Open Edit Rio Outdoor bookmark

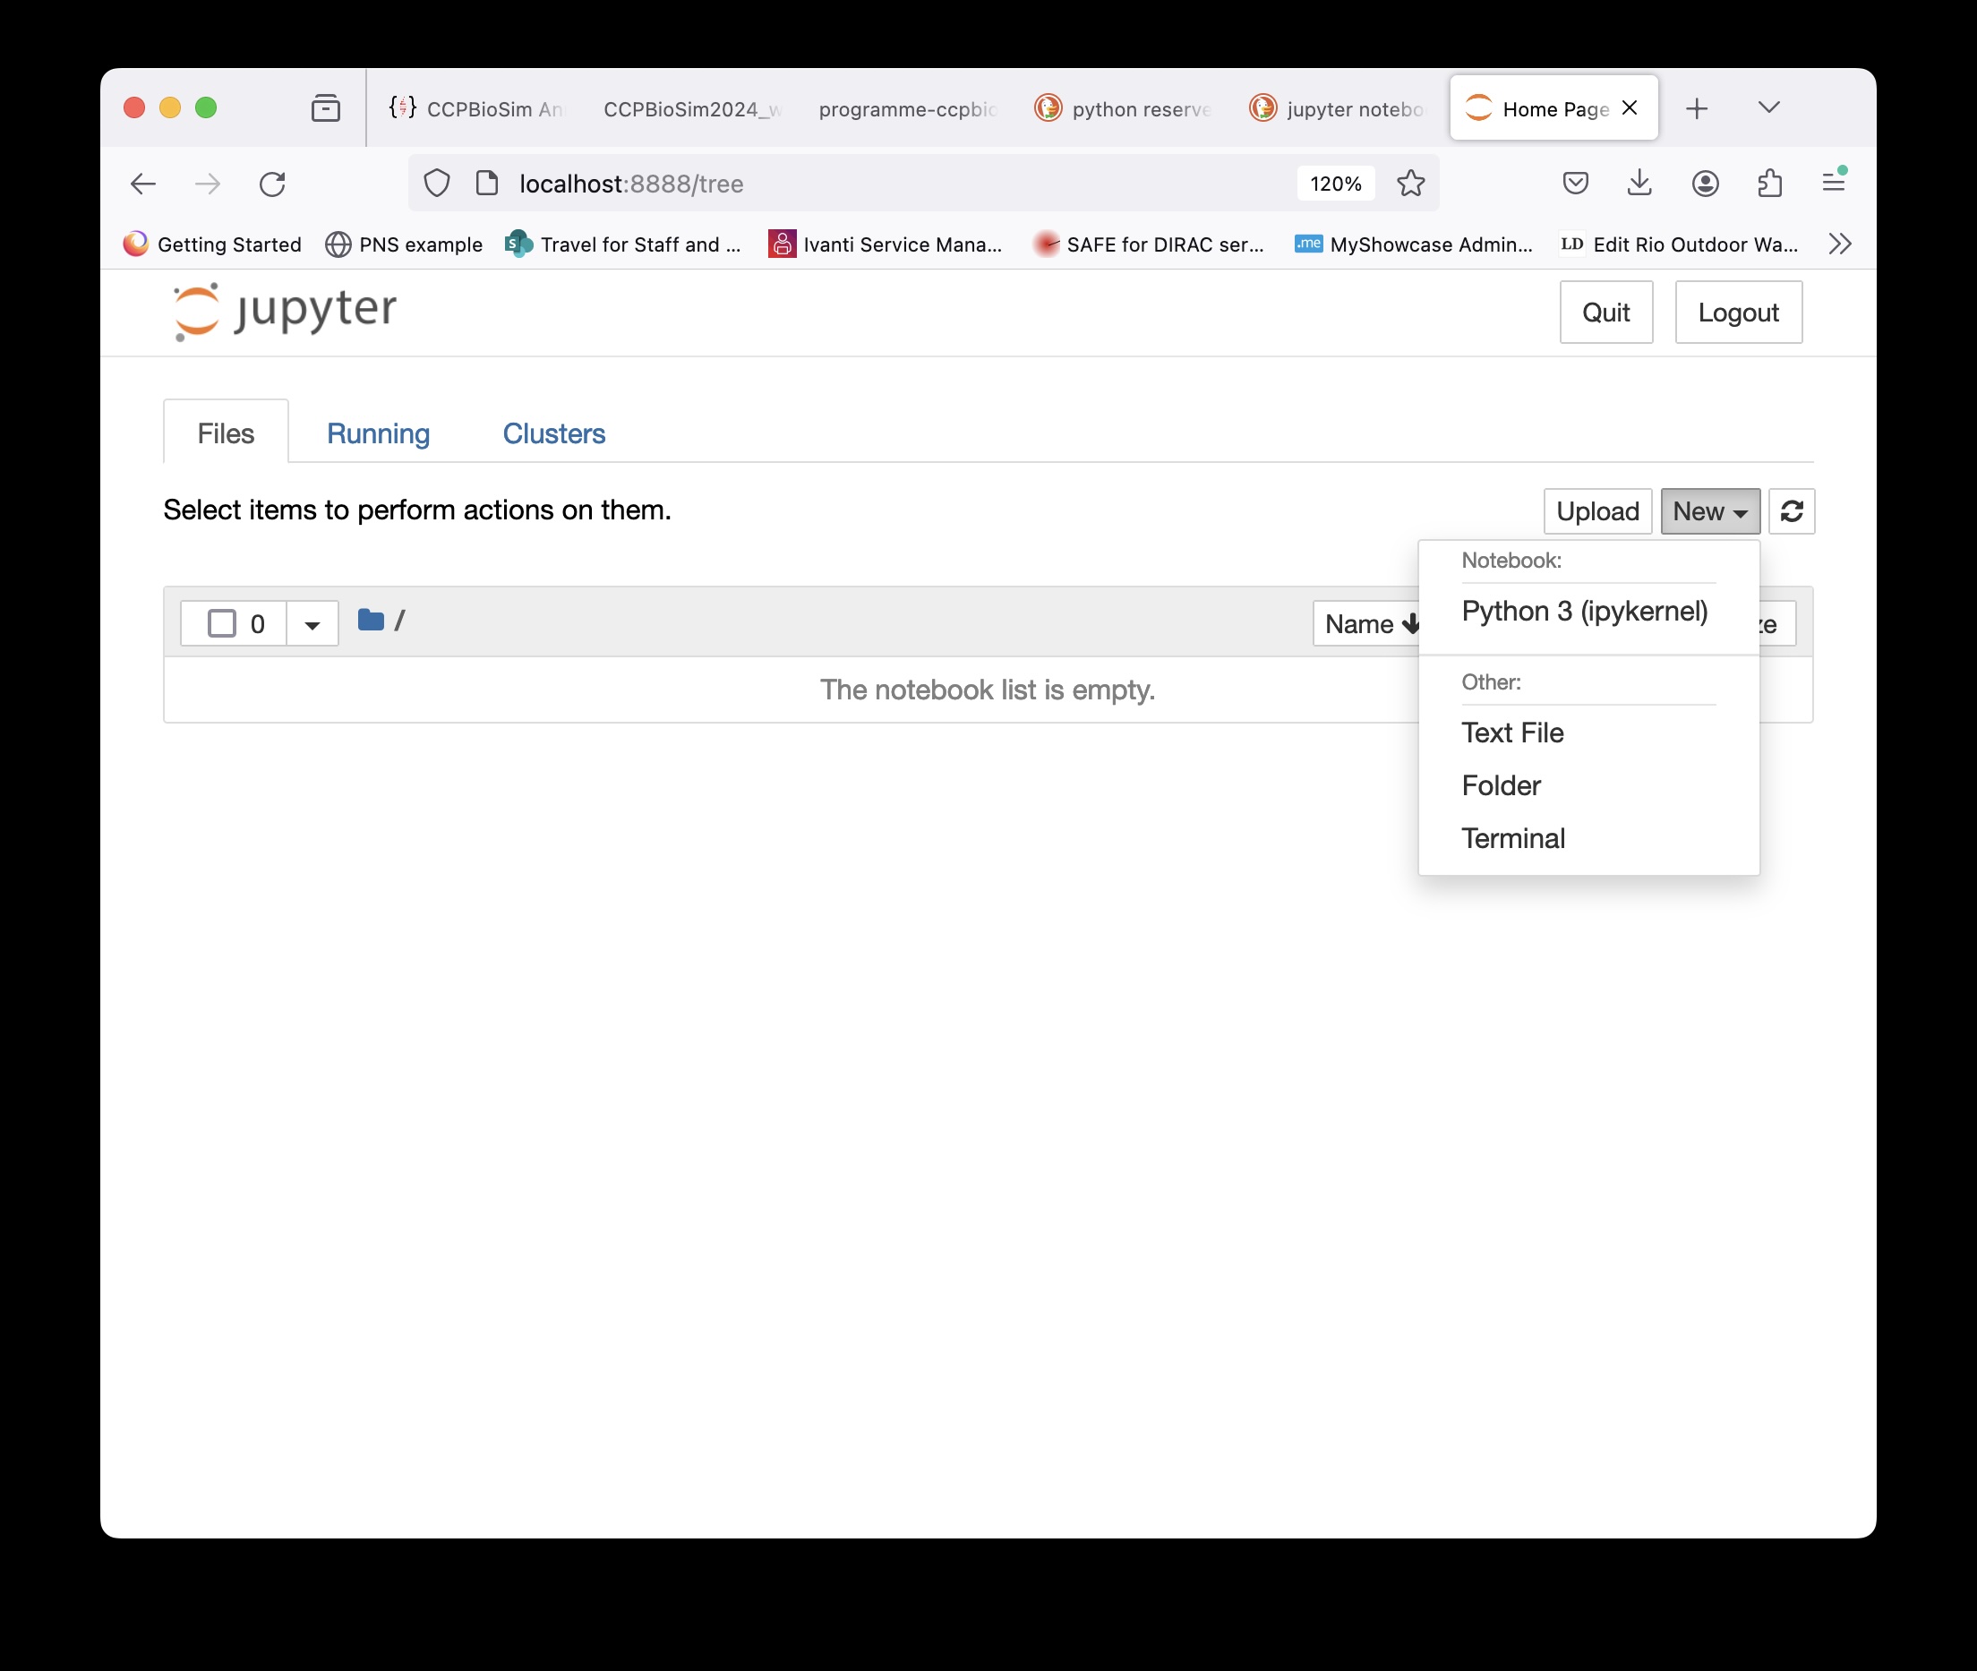pos(1680,244)
